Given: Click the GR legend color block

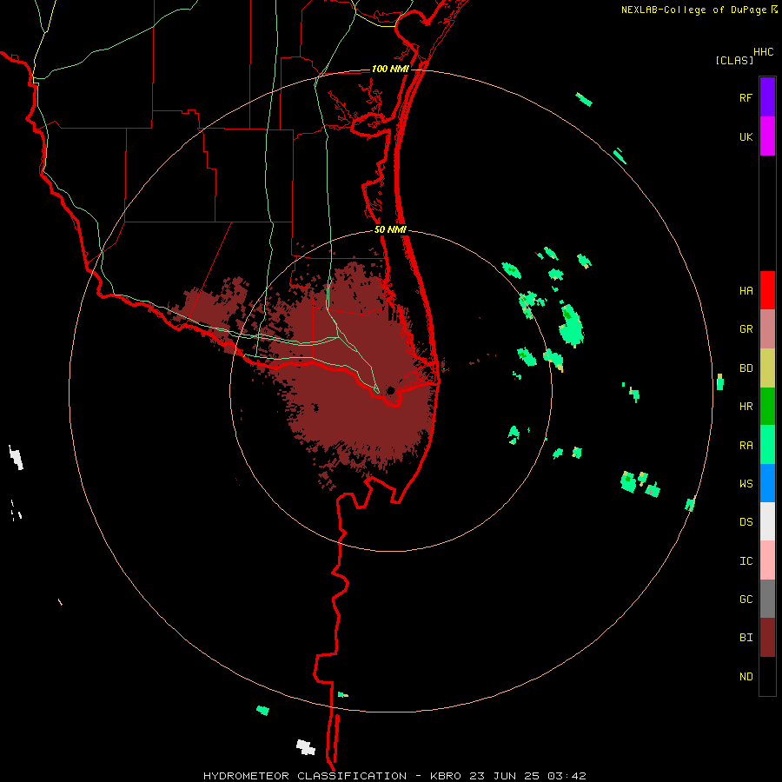Looking at the screenshot, I should point(767,329).
